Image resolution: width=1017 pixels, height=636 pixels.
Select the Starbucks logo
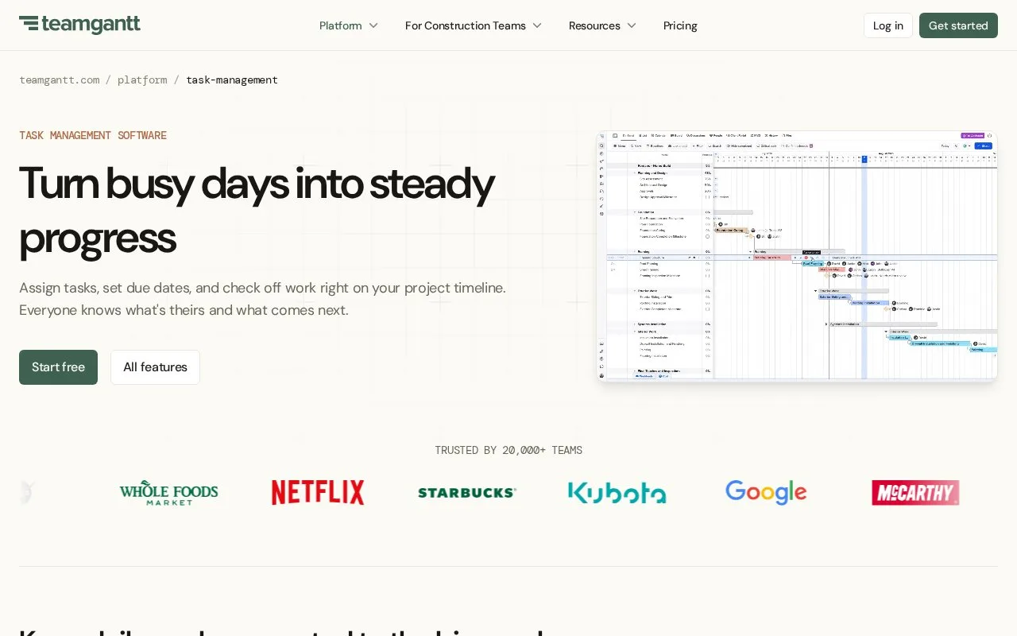pos(467,493)
